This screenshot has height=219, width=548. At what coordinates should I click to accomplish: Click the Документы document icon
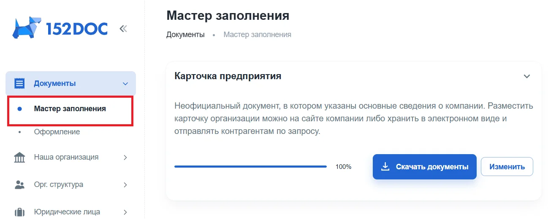(19, 83)
